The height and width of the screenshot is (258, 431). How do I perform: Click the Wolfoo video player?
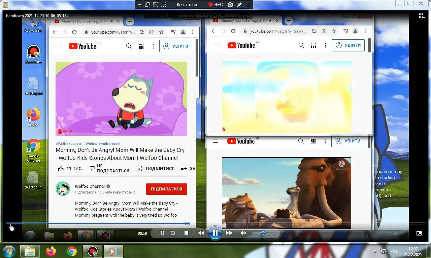[121, 98]
